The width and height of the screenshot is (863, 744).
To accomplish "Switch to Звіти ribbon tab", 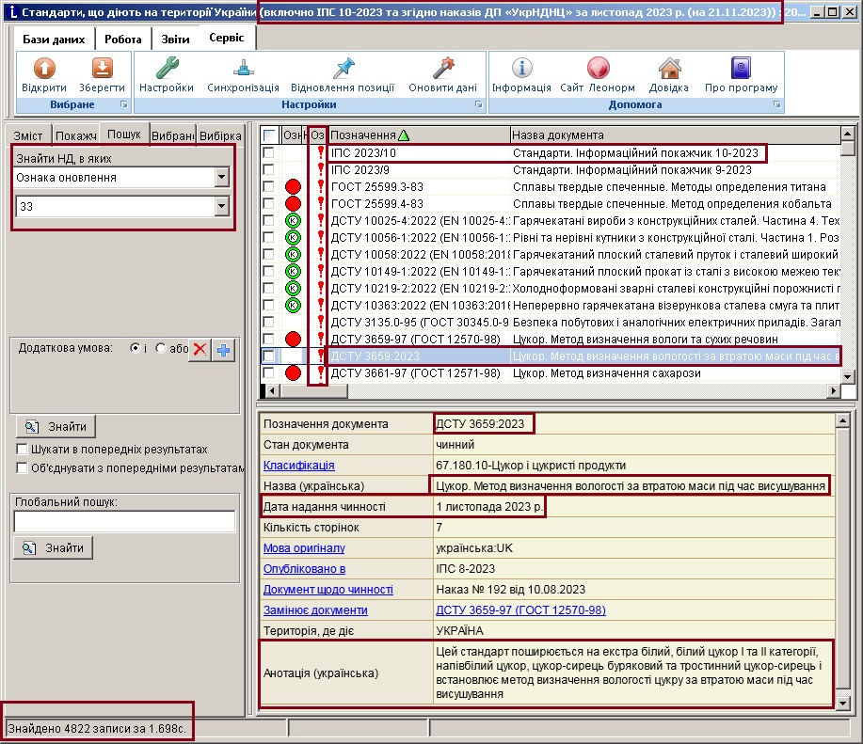I will (175, 40).
